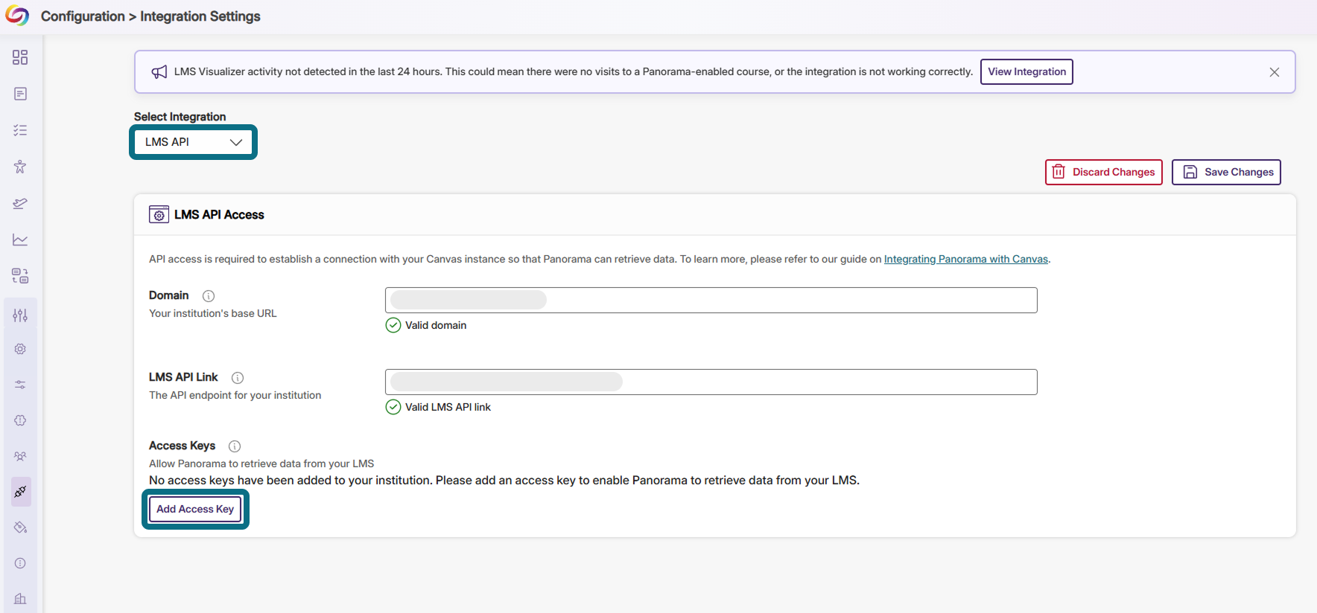The width and height of the screenshot is (1317, 613).
Task: Click the Panorama logo in header
Action: point(17,16)
